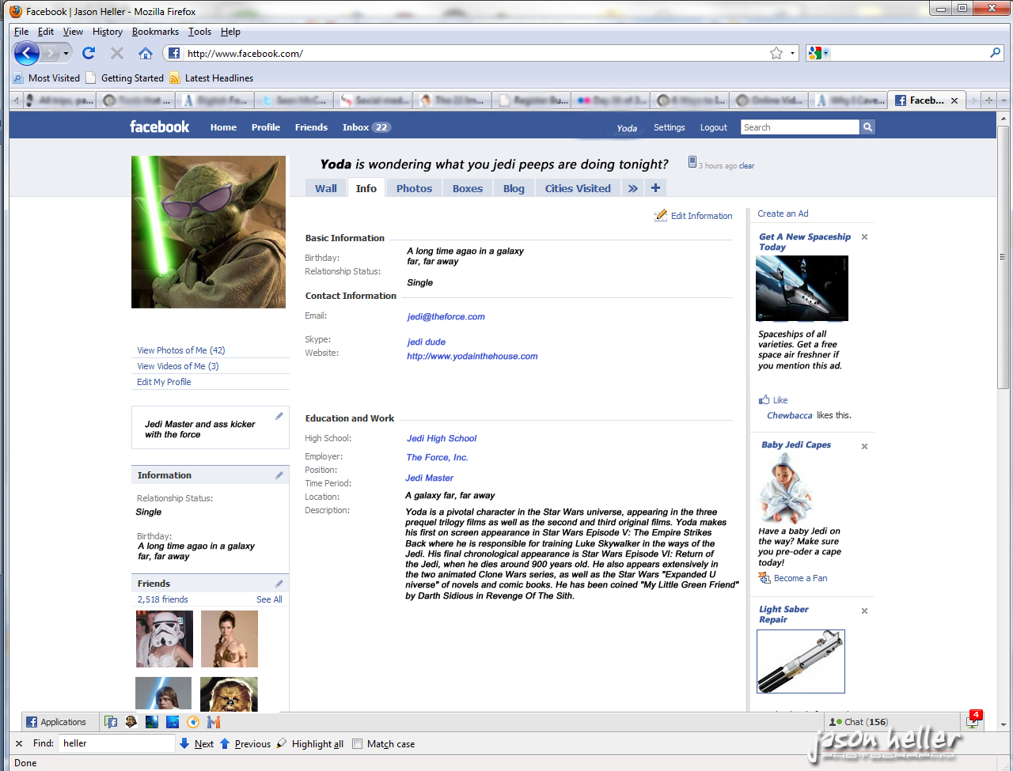Screen dimensions: 1013x771
Task: Open the yodainthehouse.com website link
Action: click(472, 357)
